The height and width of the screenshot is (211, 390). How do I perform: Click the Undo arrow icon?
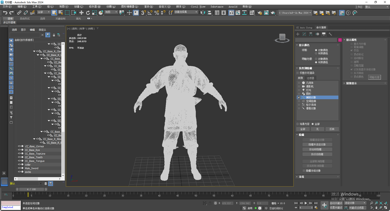click(x=5, y=13)
